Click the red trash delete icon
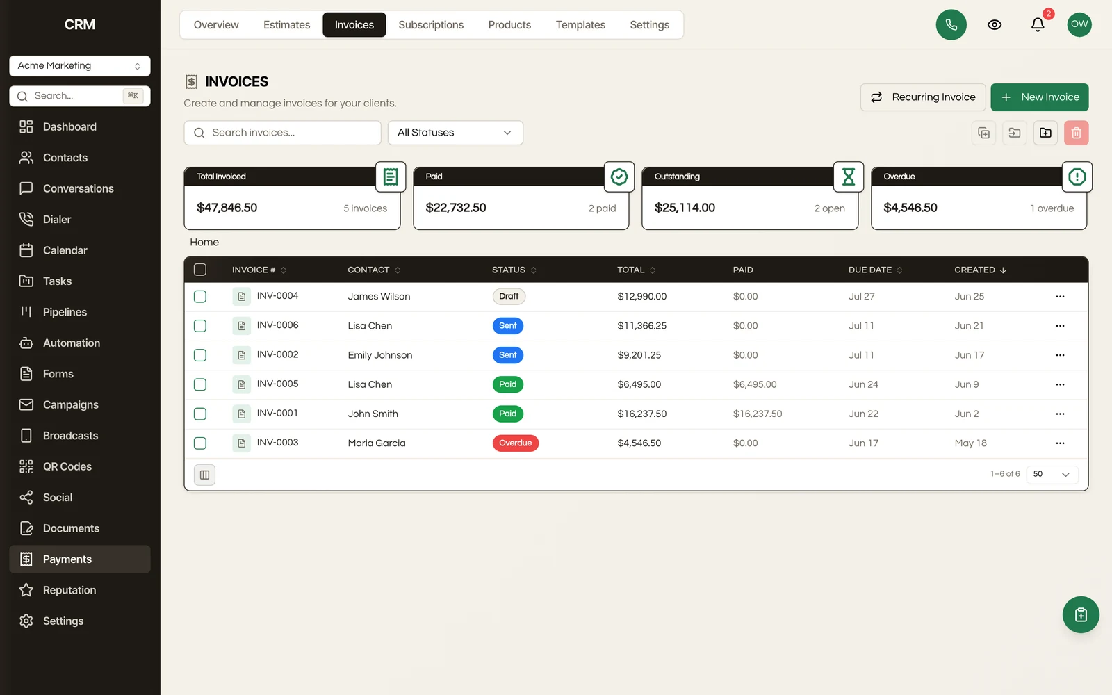The image size is (1112, 695). tap(1076, 133)
